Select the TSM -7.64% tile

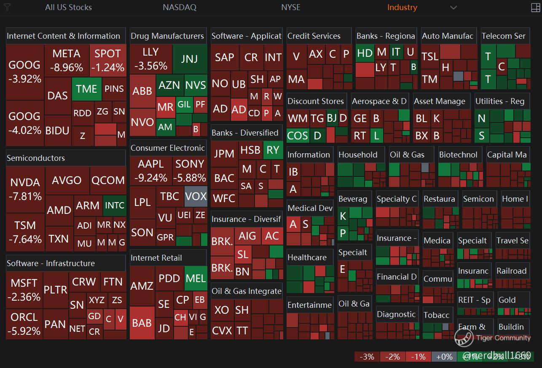(25, 232)
